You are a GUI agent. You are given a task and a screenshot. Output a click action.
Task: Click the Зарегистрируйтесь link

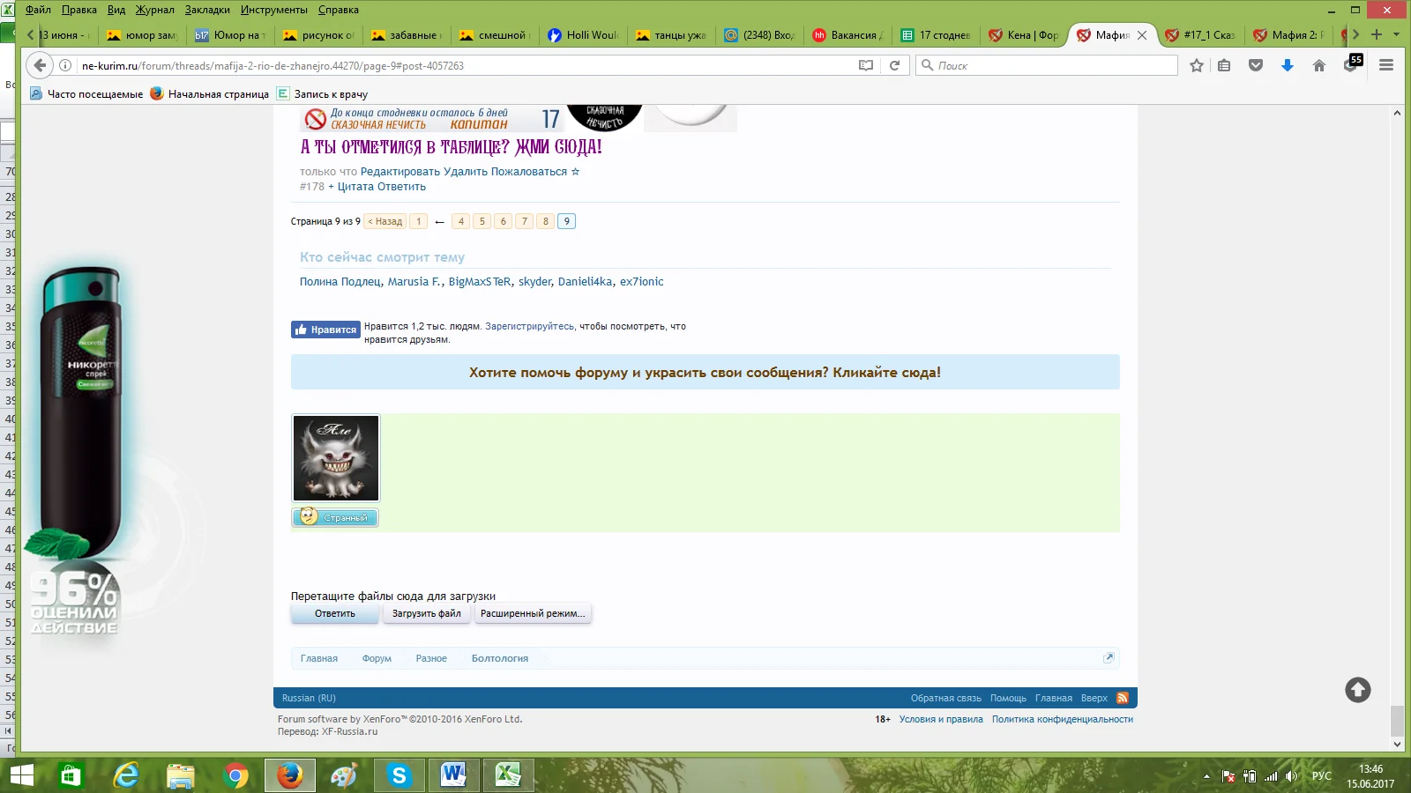tap(529, 326)
